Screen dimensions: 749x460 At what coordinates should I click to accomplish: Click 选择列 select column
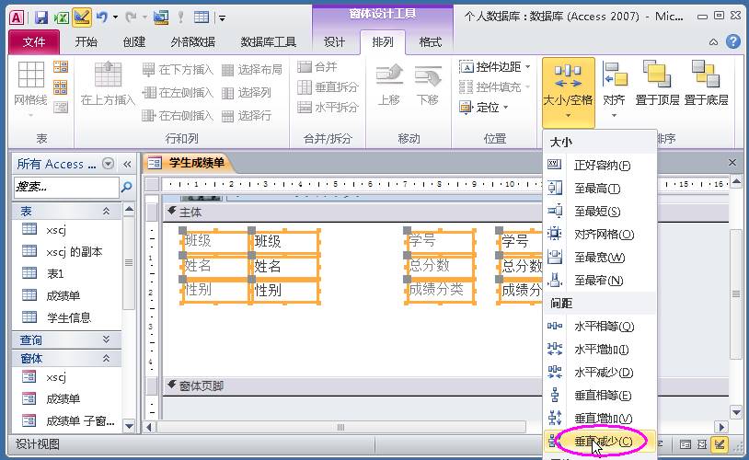tap(247, 92)
